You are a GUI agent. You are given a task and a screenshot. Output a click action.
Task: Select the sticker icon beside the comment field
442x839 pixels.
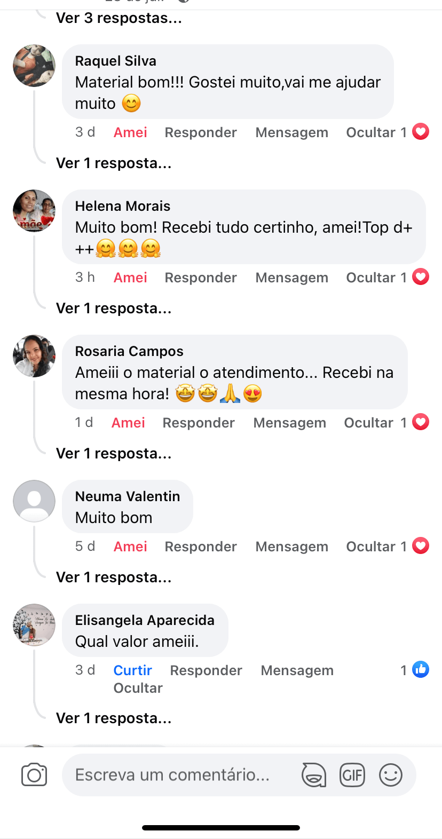tap(314, 774)
